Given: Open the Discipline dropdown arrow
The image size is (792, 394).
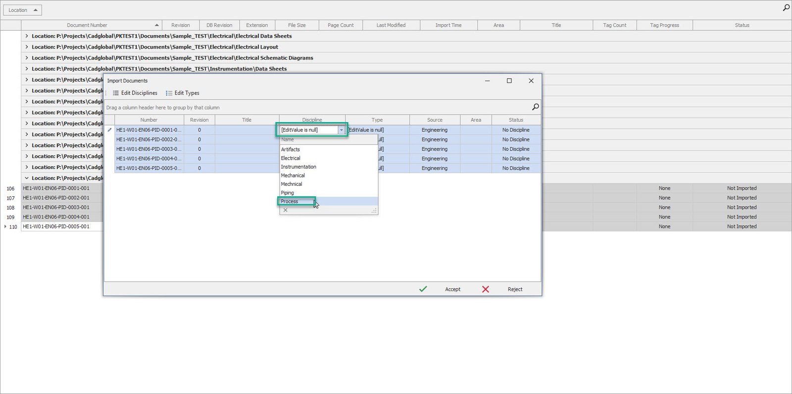Looking at the screenshot, I should coord(341,130).
